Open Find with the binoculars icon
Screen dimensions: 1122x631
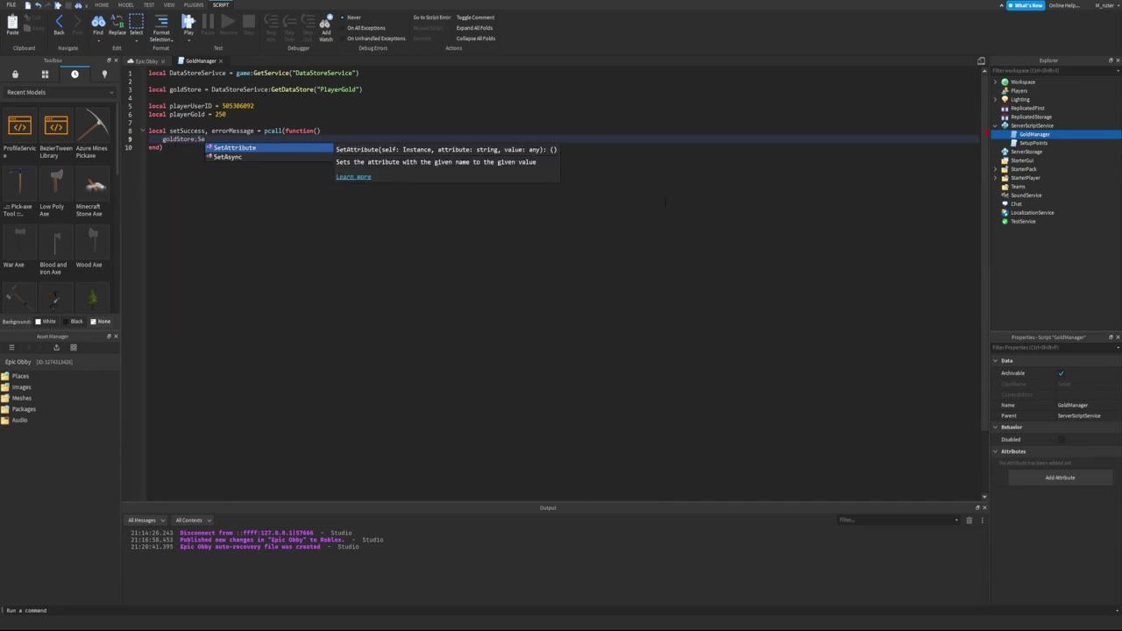pyautogui.click(x=98, y=21)
